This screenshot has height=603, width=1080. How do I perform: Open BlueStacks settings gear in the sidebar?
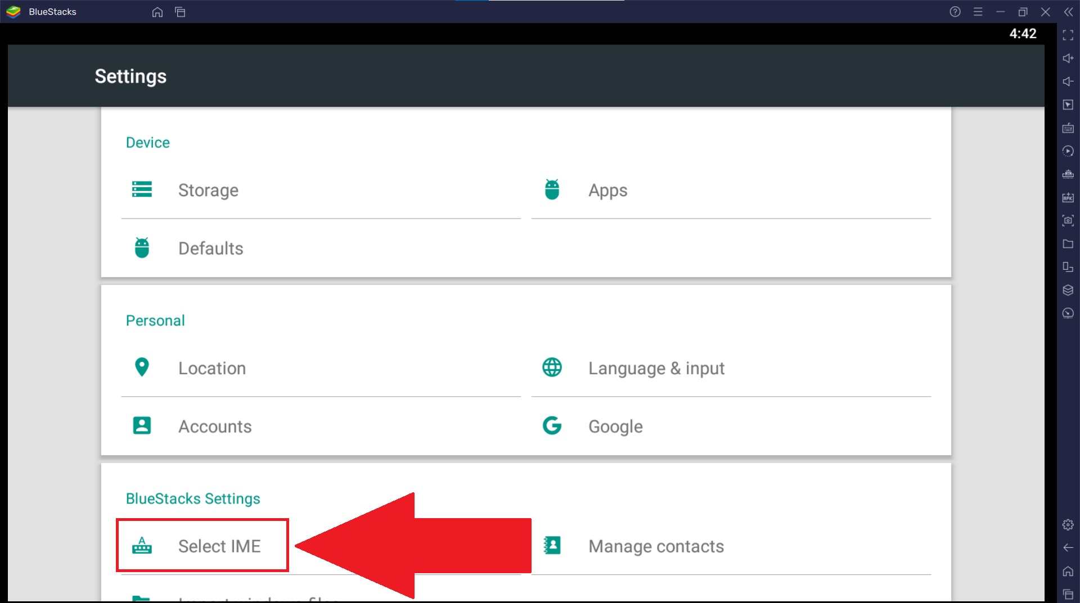(x=1068, y=525)
